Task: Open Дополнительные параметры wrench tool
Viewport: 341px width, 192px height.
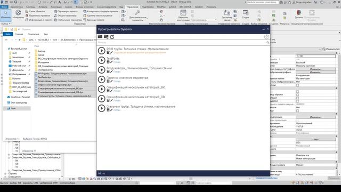Action: 137,15
